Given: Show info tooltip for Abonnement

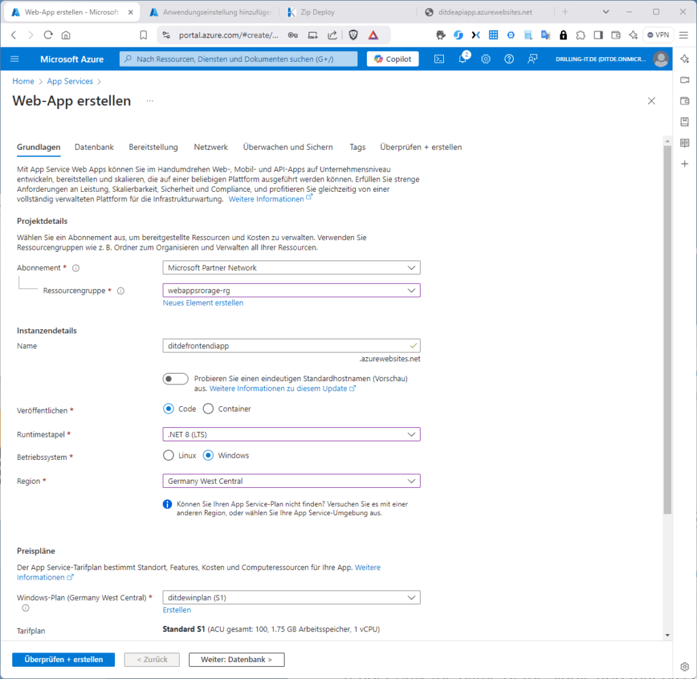Looking at the screenshot, I should (76, 268).
